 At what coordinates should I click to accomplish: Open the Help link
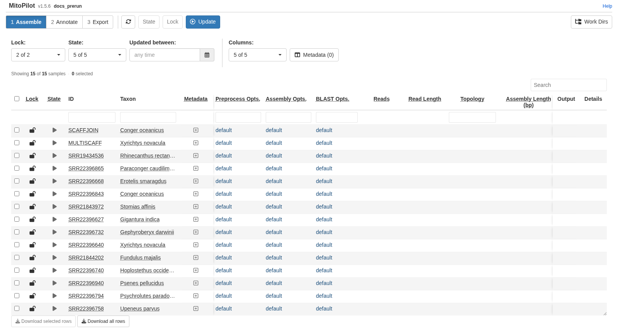click(607, 6)
